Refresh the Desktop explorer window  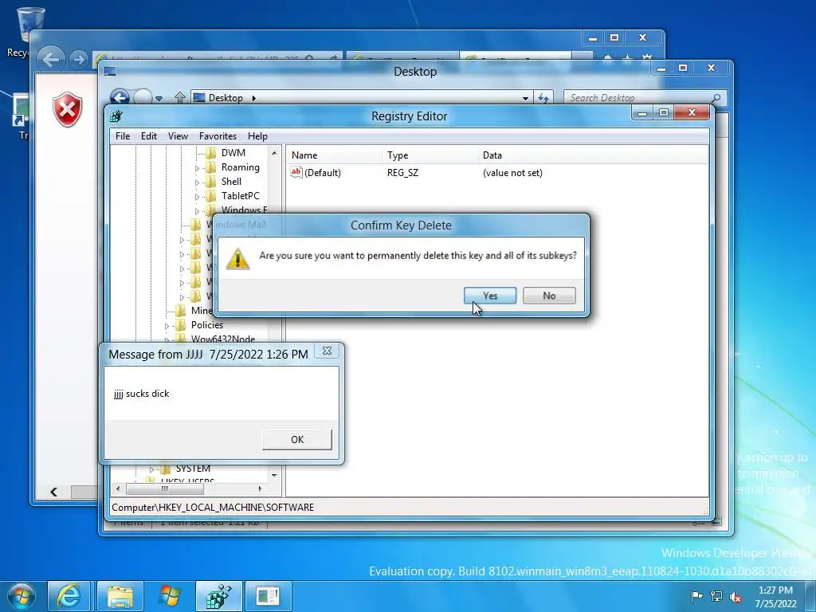(x=543, y=98)
